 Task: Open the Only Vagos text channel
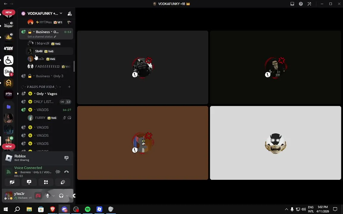(46, 94)
